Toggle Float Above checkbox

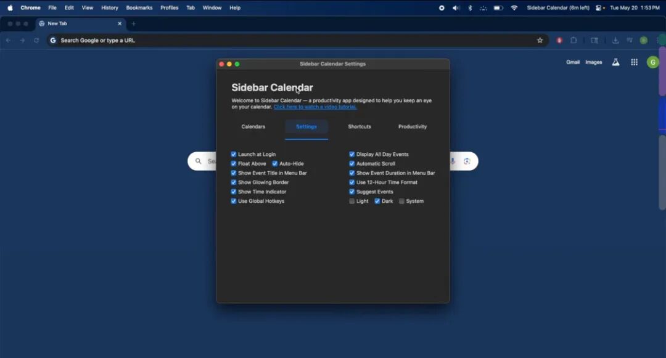233,164
